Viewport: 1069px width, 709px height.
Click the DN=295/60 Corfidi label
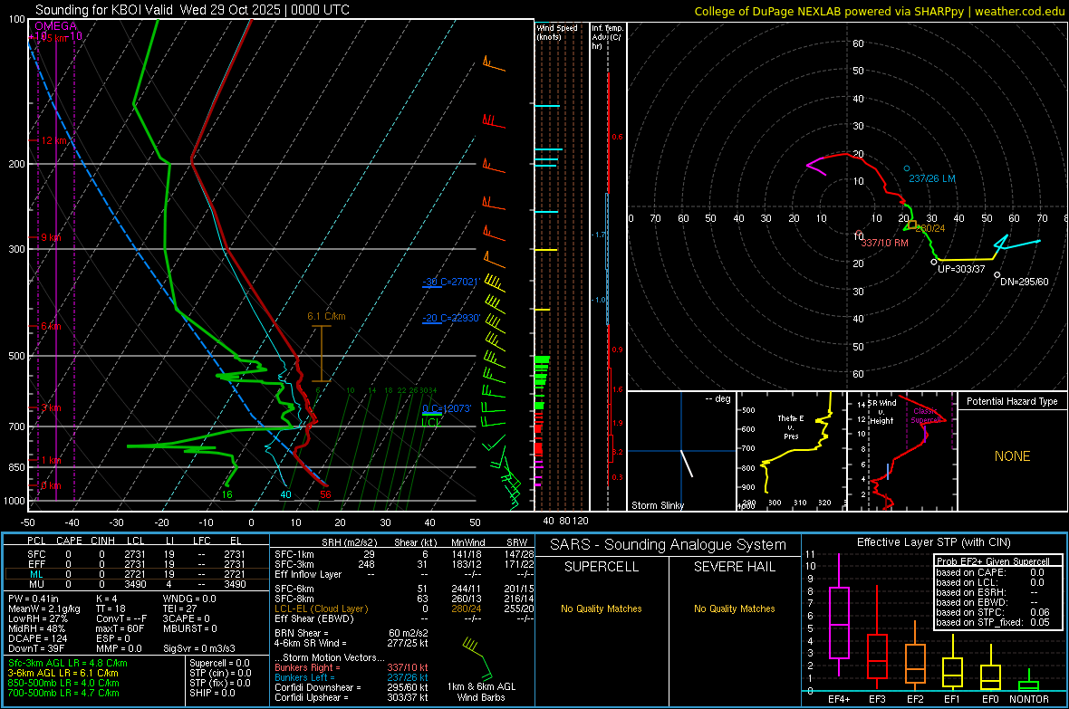click(1024, 282)
